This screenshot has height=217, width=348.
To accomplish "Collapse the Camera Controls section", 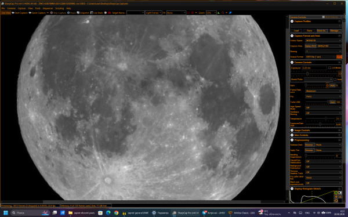I will pos(292,63).
